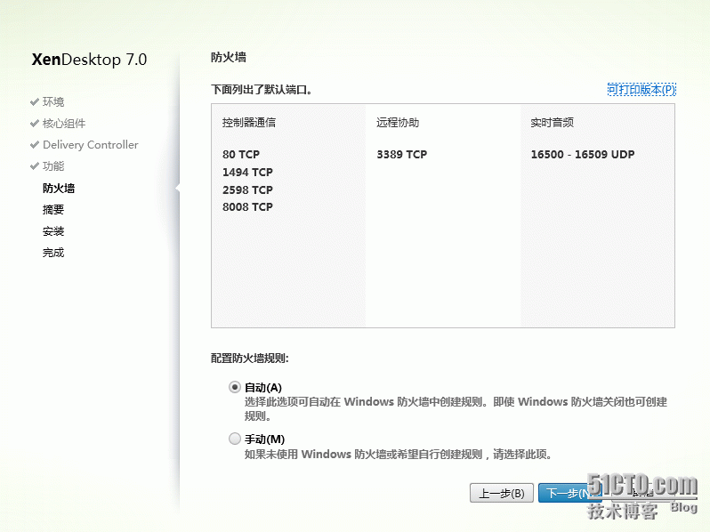710x532 pixels.
Task: Click the 16500 - 16509 UDP entry
Action: tap(582, 155)
